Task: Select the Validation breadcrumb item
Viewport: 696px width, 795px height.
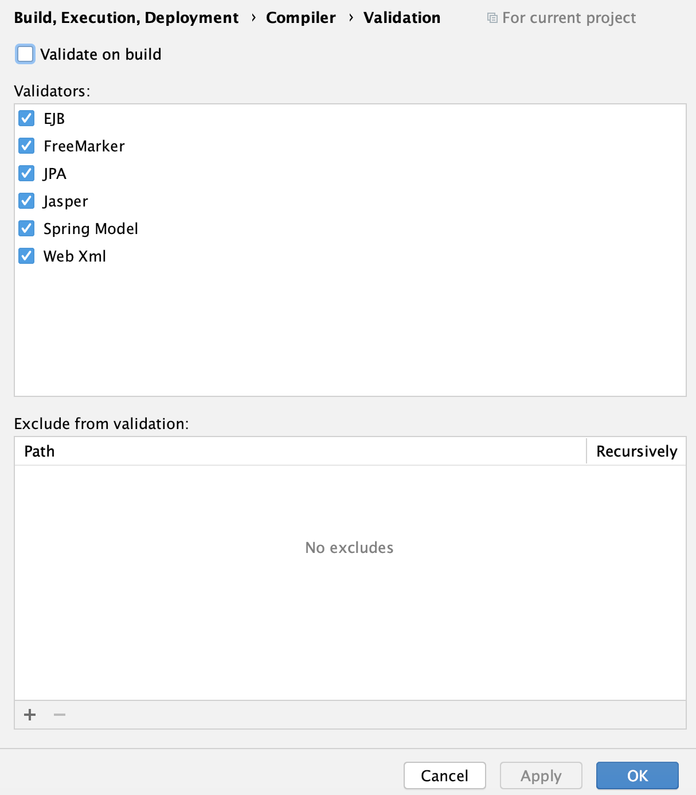Action: [x=402, y=18]
